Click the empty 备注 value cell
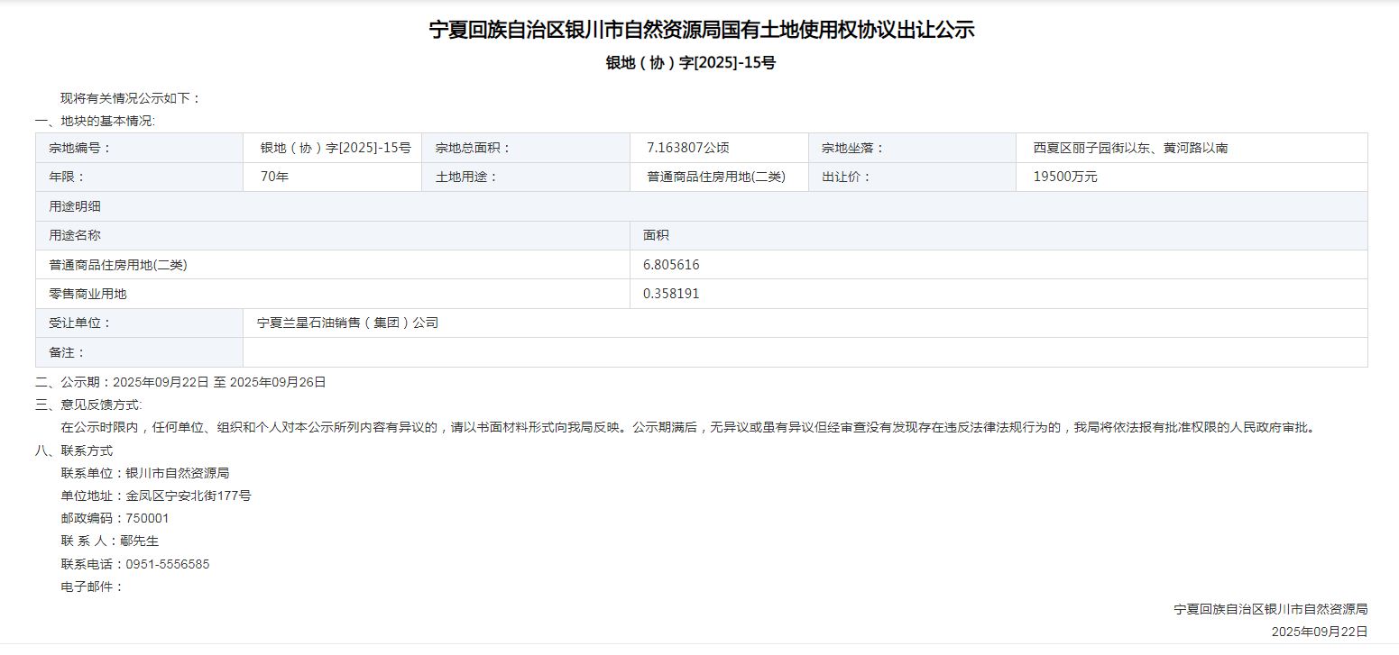The width and height of the screenshot is (1399, 655). [803, 352]
